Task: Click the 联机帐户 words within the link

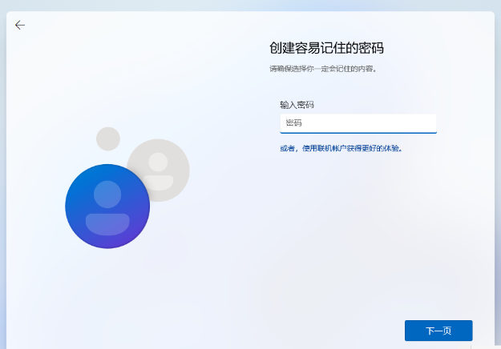Action: [330, 148]
